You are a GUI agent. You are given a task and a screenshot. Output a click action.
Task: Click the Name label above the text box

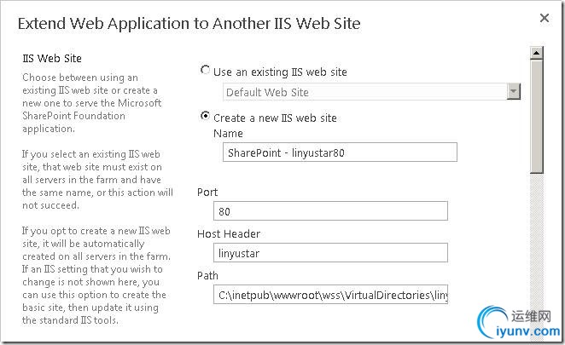pyautogui.click(x=228, y=133)
